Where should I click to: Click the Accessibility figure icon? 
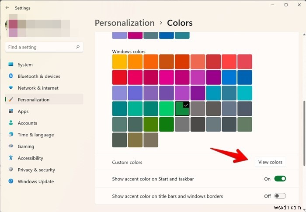(x=11, y=158)
